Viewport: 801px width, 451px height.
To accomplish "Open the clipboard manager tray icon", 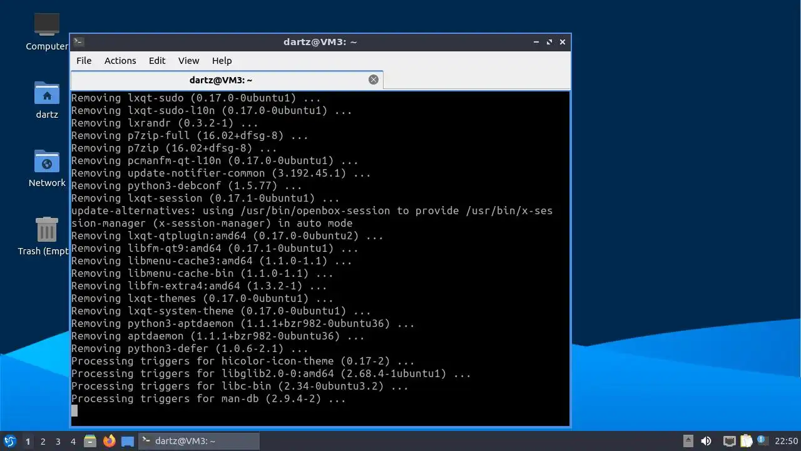I will pos(746,441).
